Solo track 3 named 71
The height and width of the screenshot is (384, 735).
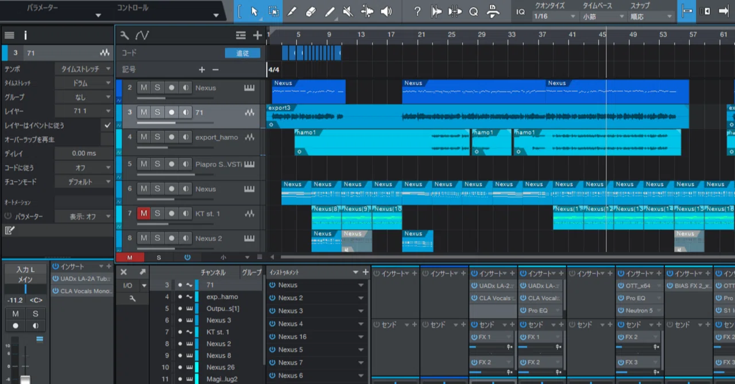pos(157,112)
